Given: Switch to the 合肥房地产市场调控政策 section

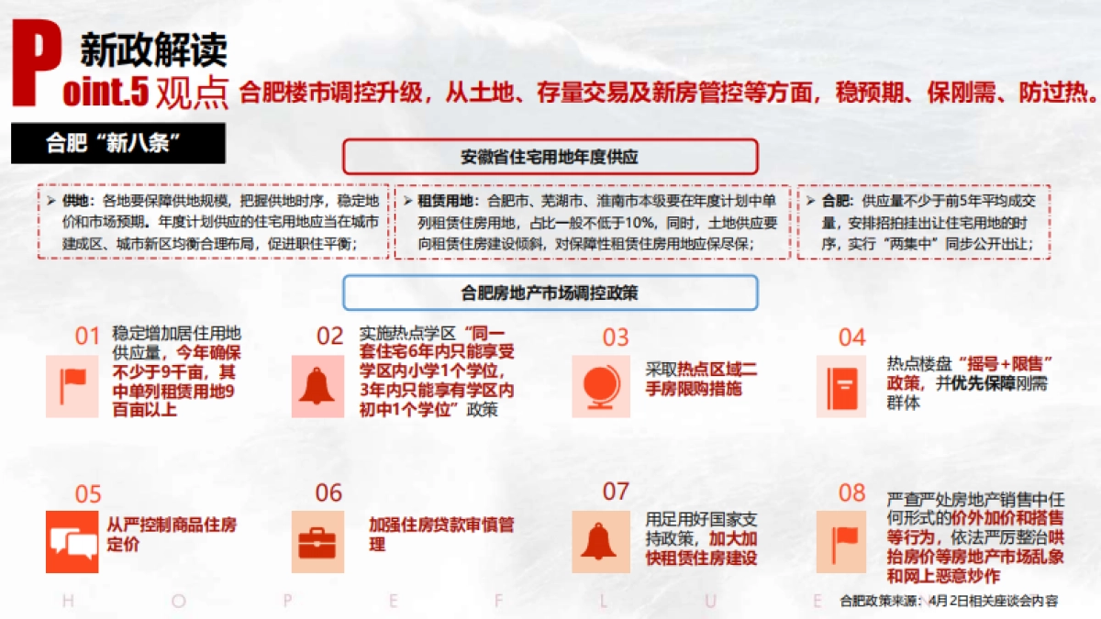Looking at the screenshot, I should [x=549, y=293].
